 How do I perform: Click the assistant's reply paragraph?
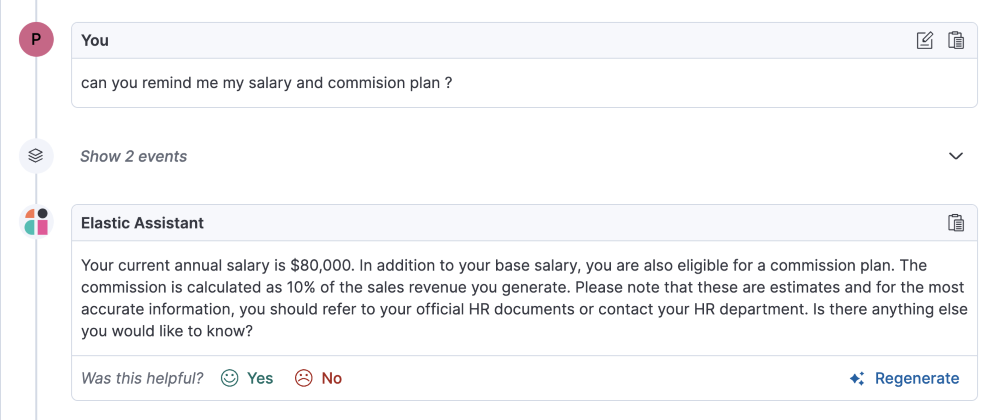pyautogui.click(x=524, y=298)
